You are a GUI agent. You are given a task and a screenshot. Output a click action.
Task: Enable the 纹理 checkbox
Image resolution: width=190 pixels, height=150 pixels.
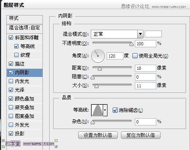[x=16, y=55]
